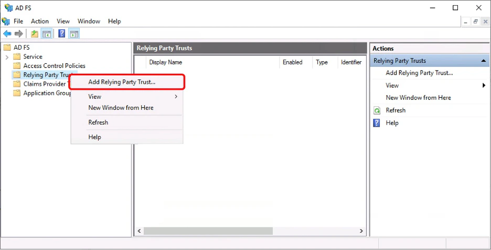Open the File menu

tap(18, 21)
